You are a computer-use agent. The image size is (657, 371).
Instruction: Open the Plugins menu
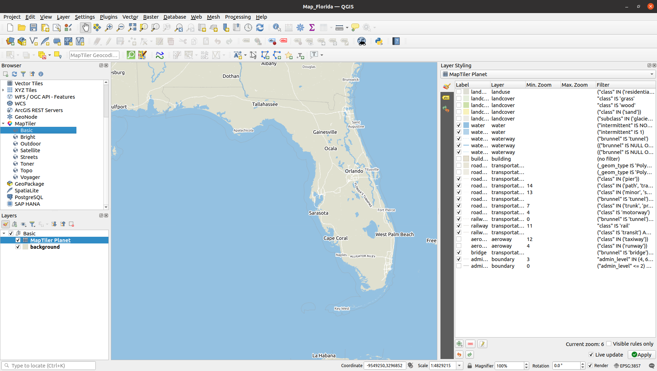point(108,17)
